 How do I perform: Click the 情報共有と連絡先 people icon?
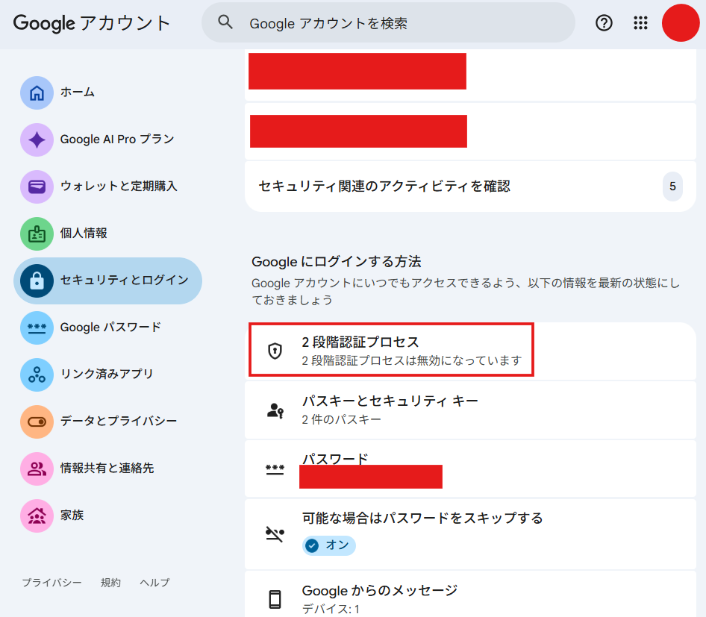[37, 469]
